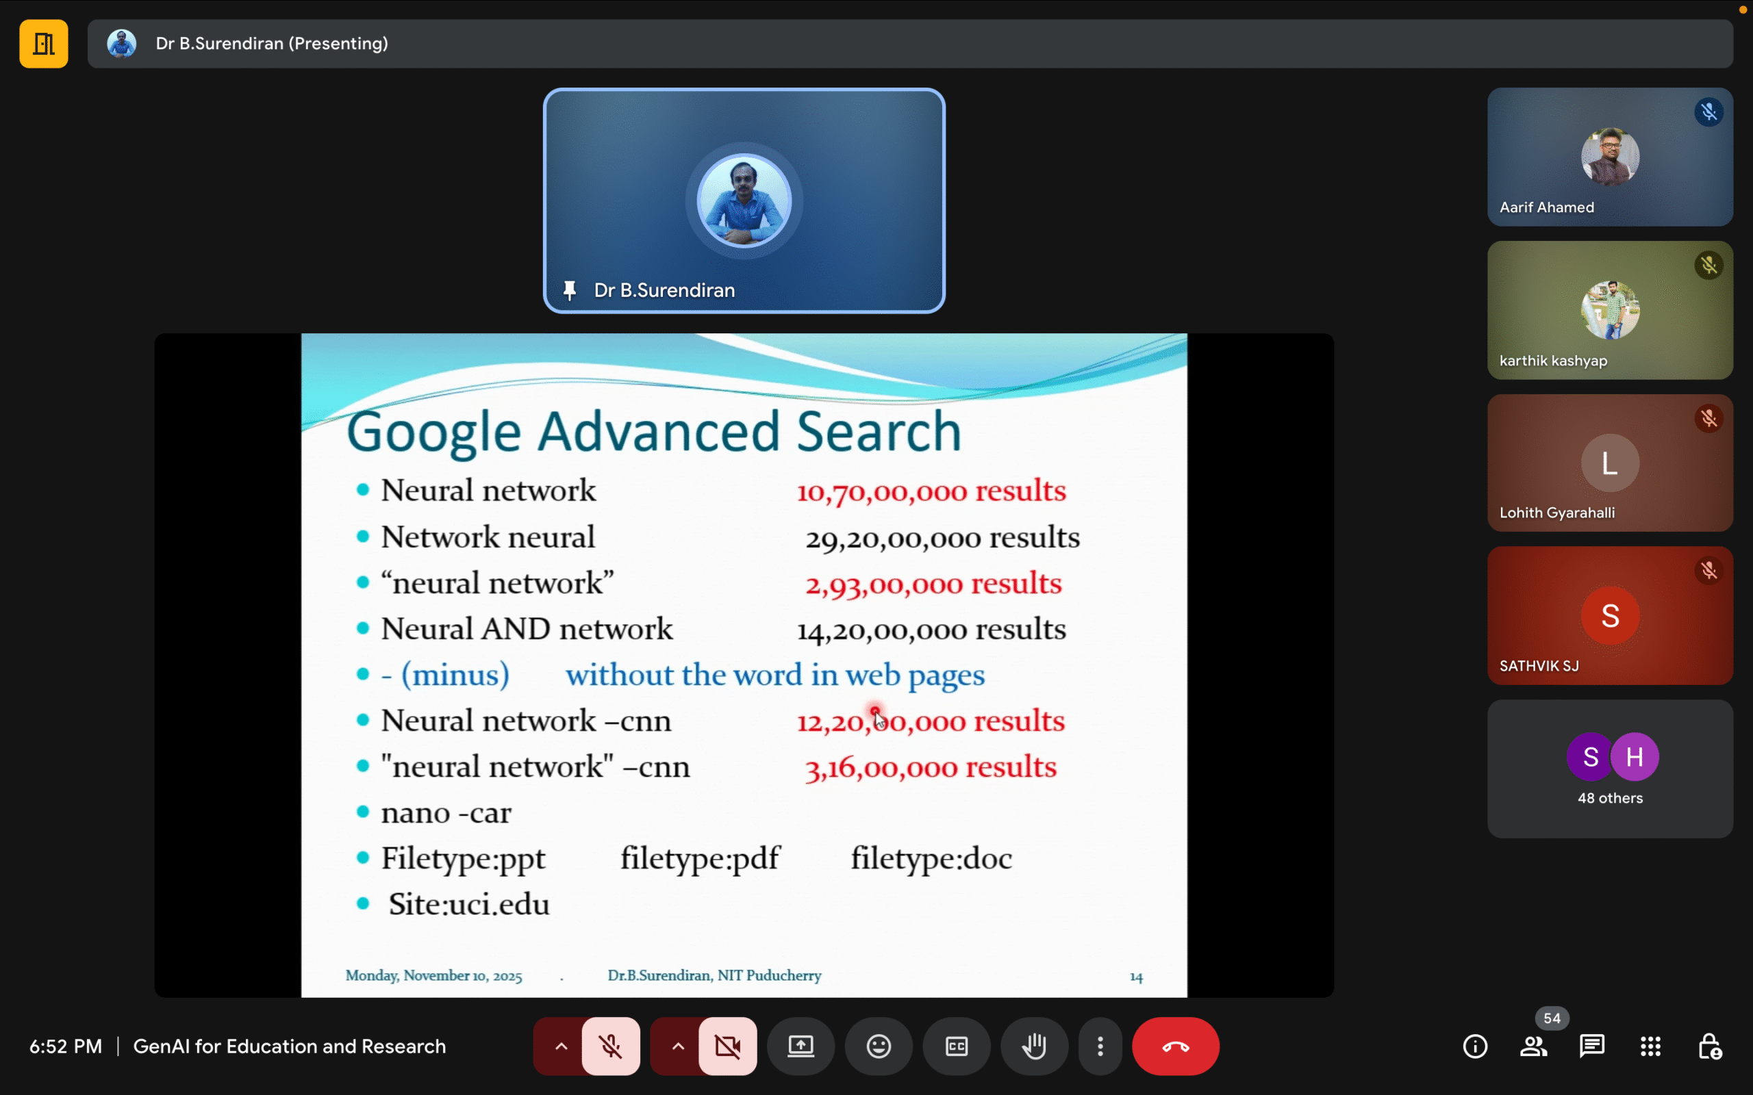This screenshot has width=1753, height=1095.
Task: Open the 48 others participant tile
Action: [1610, 769]
